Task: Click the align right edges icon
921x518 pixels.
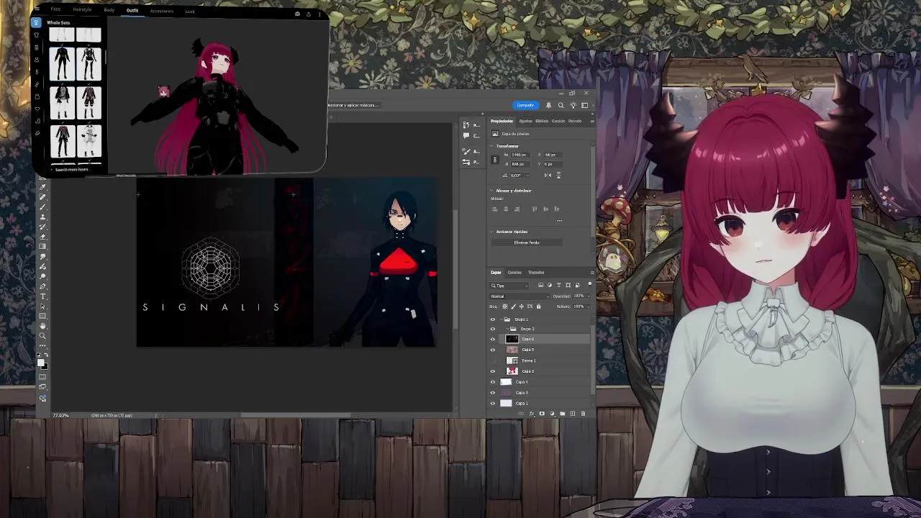Action: pos(517,209)
